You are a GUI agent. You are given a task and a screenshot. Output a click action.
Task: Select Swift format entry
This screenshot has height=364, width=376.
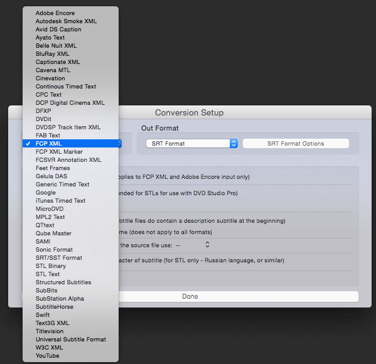tap(70, 314)
